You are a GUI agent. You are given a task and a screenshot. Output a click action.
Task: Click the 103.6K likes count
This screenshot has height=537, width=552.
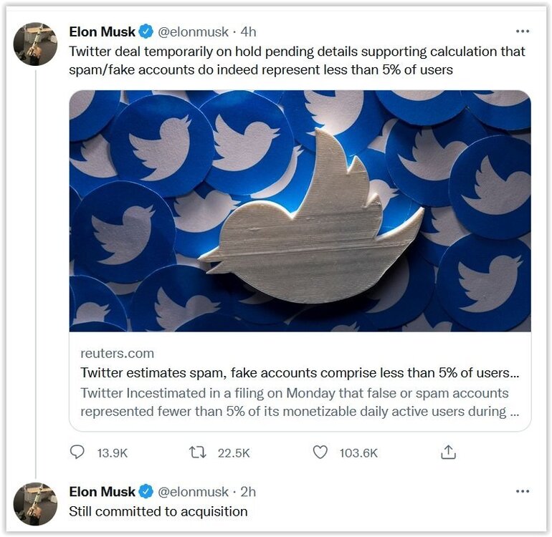pos(359,453)
